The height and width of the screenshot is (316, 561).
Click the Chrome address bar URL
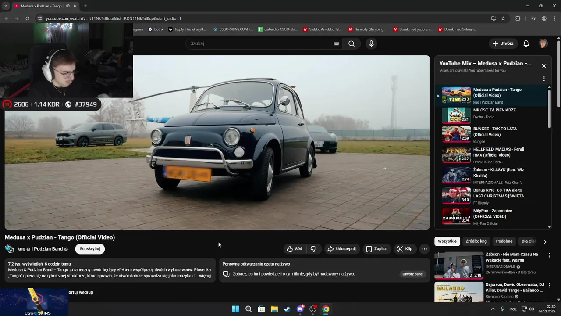click(114, 18)
